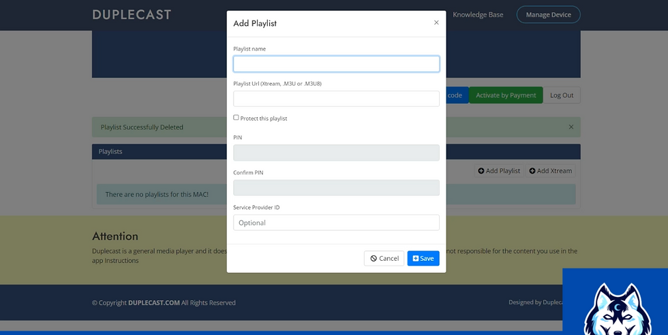Image resolution: width=668 pixels, height=335 pixels.
Task: Click the Service Provider ID optional field
Action: tap(336, 223)
